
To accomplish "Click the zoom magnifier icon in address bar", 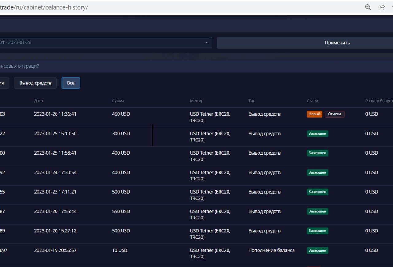I will click(368, 7).
